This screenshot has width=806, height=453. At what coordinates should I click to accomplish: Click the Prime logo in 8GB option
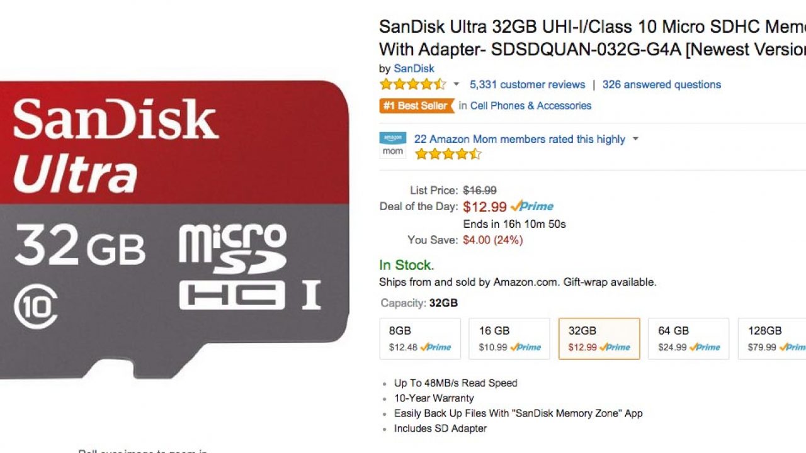coord(436,347)
